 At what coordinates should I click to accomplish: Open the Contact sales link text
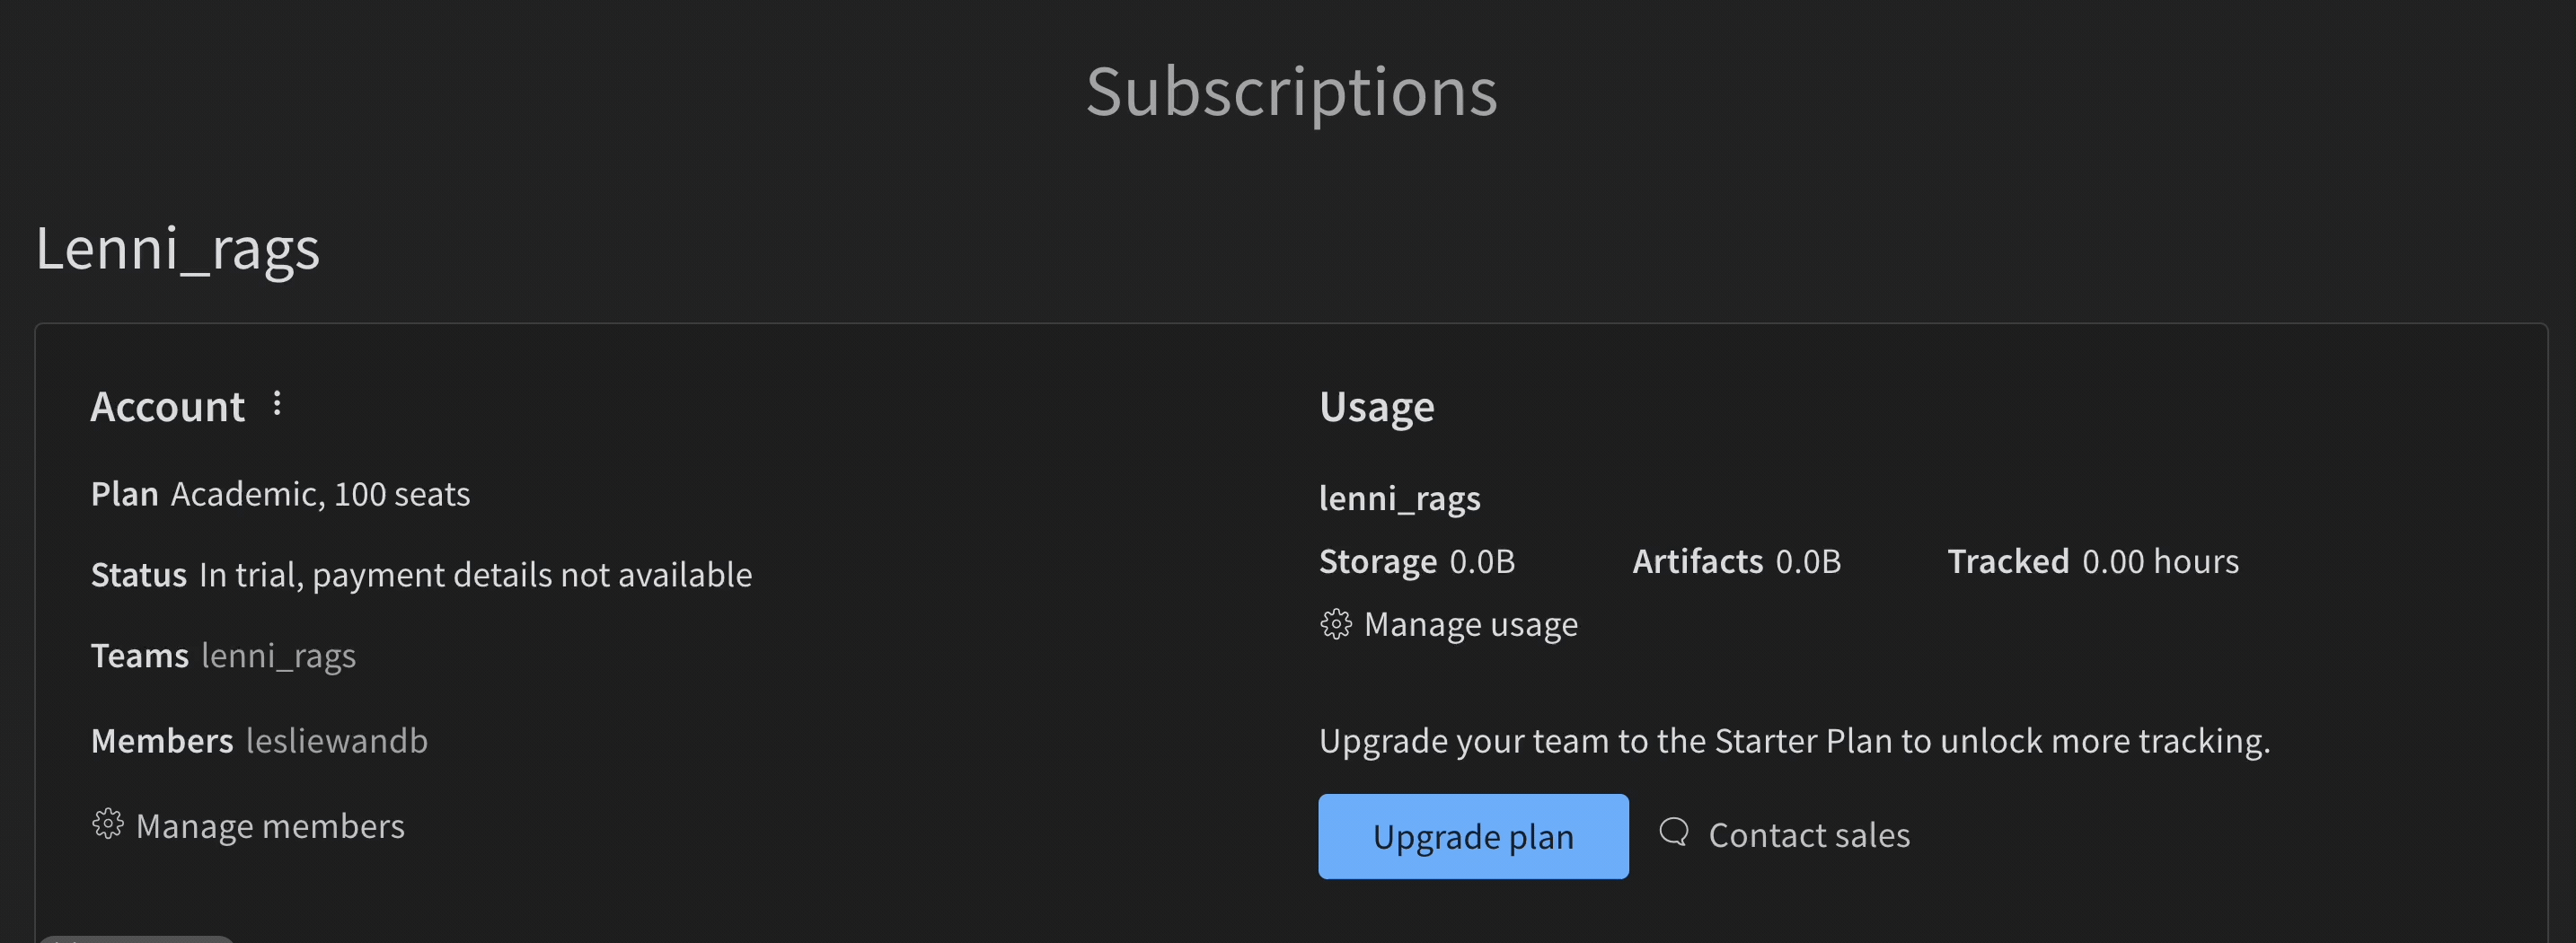(1808, 835)
